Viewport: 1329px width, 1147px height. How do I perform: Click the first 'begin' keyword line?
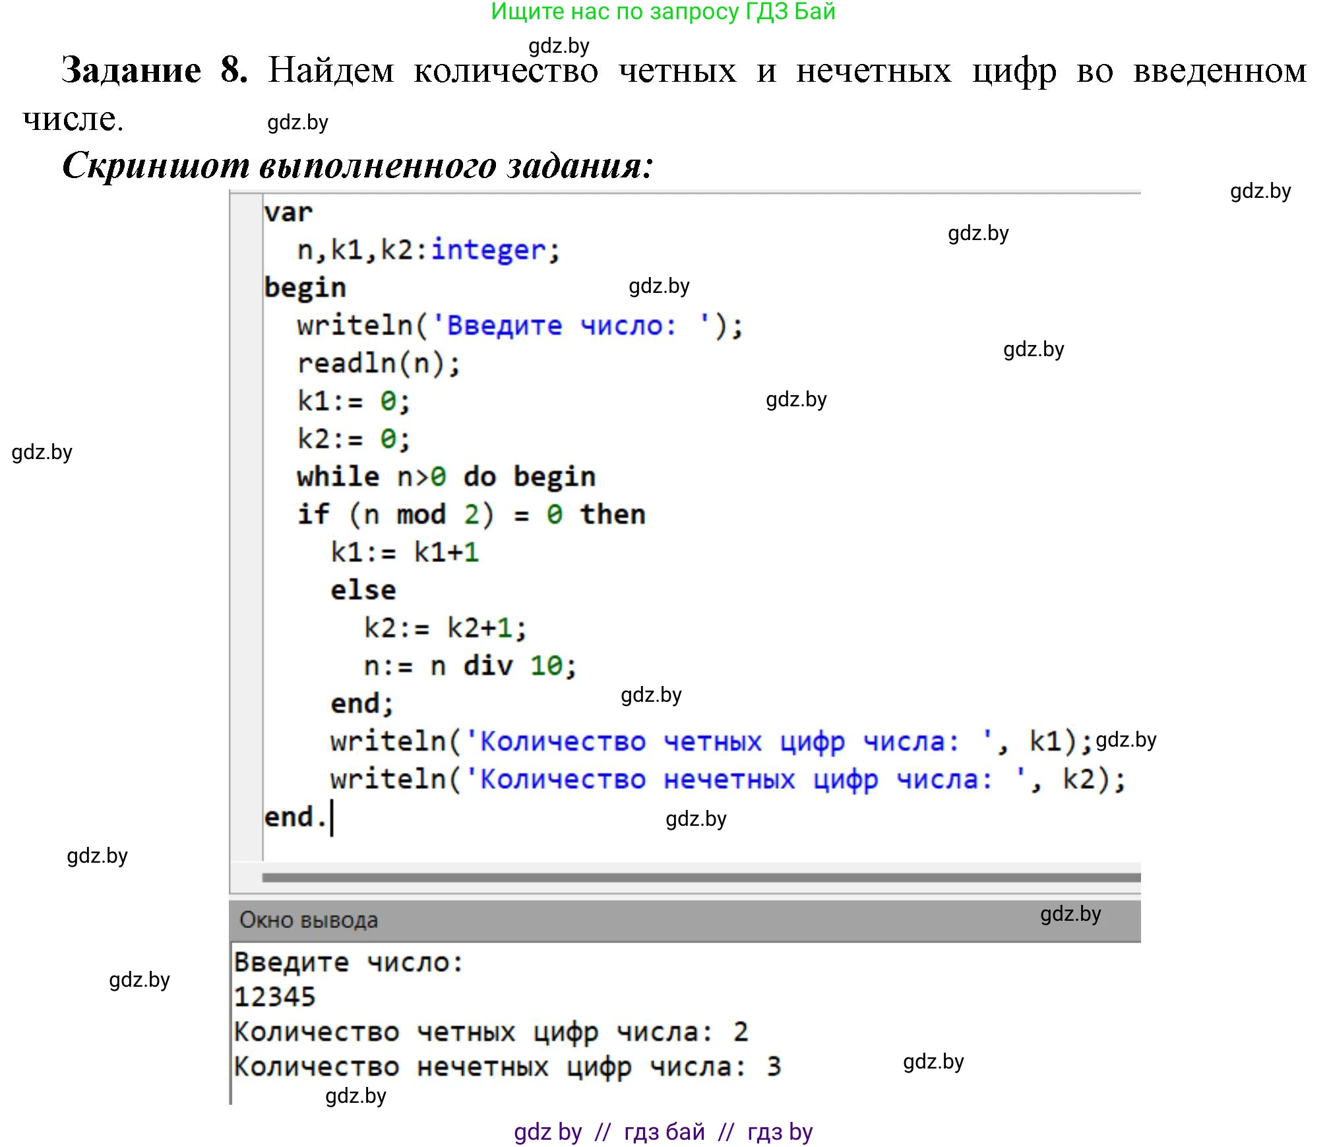click(x=305, y=288)
